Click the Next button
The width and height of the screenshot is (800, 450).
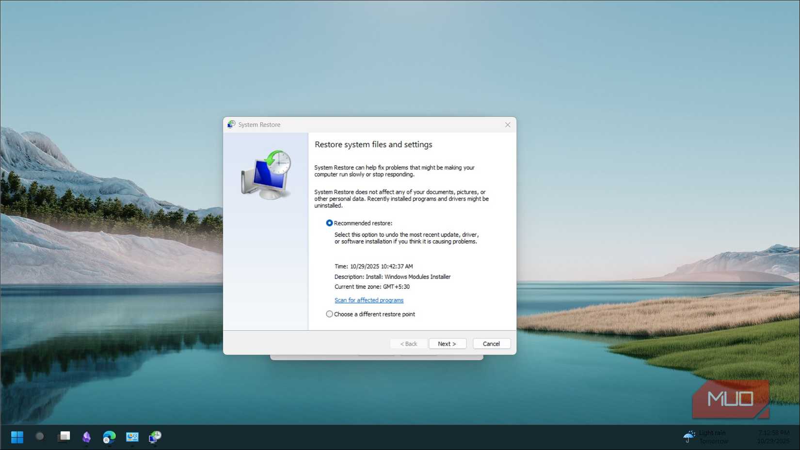pyautogui.click(x=447, y=343)
